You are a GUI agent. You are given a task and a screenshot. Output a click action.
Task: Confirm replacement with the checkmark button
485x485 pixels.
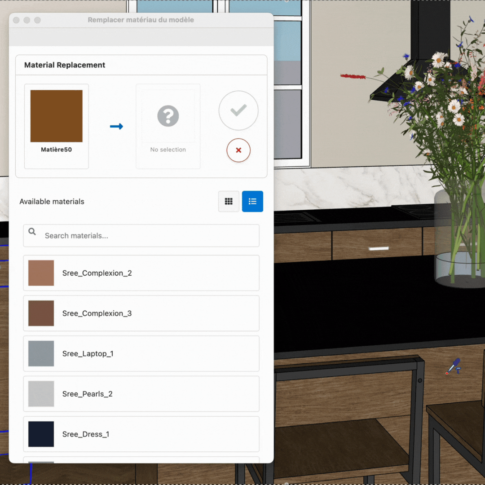point(238,110)
